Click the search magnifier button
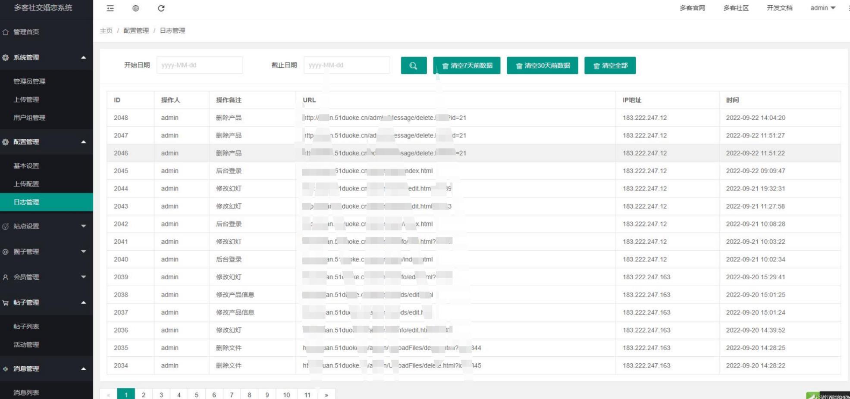The width and height of the screenshot is (850, 399). tap(414, 65)
